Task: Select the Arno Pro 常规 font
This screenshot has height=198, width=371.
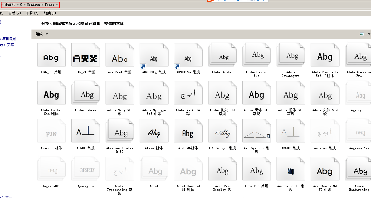Action: pyautogui.click(x=256, y=169)
